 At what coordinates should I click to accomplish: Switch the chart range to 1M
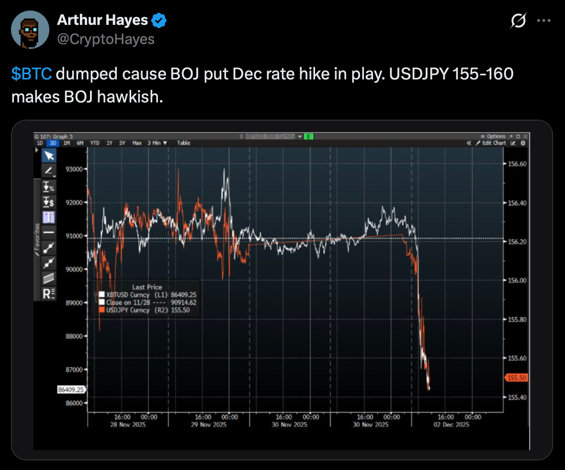click(x=67, y=143)
